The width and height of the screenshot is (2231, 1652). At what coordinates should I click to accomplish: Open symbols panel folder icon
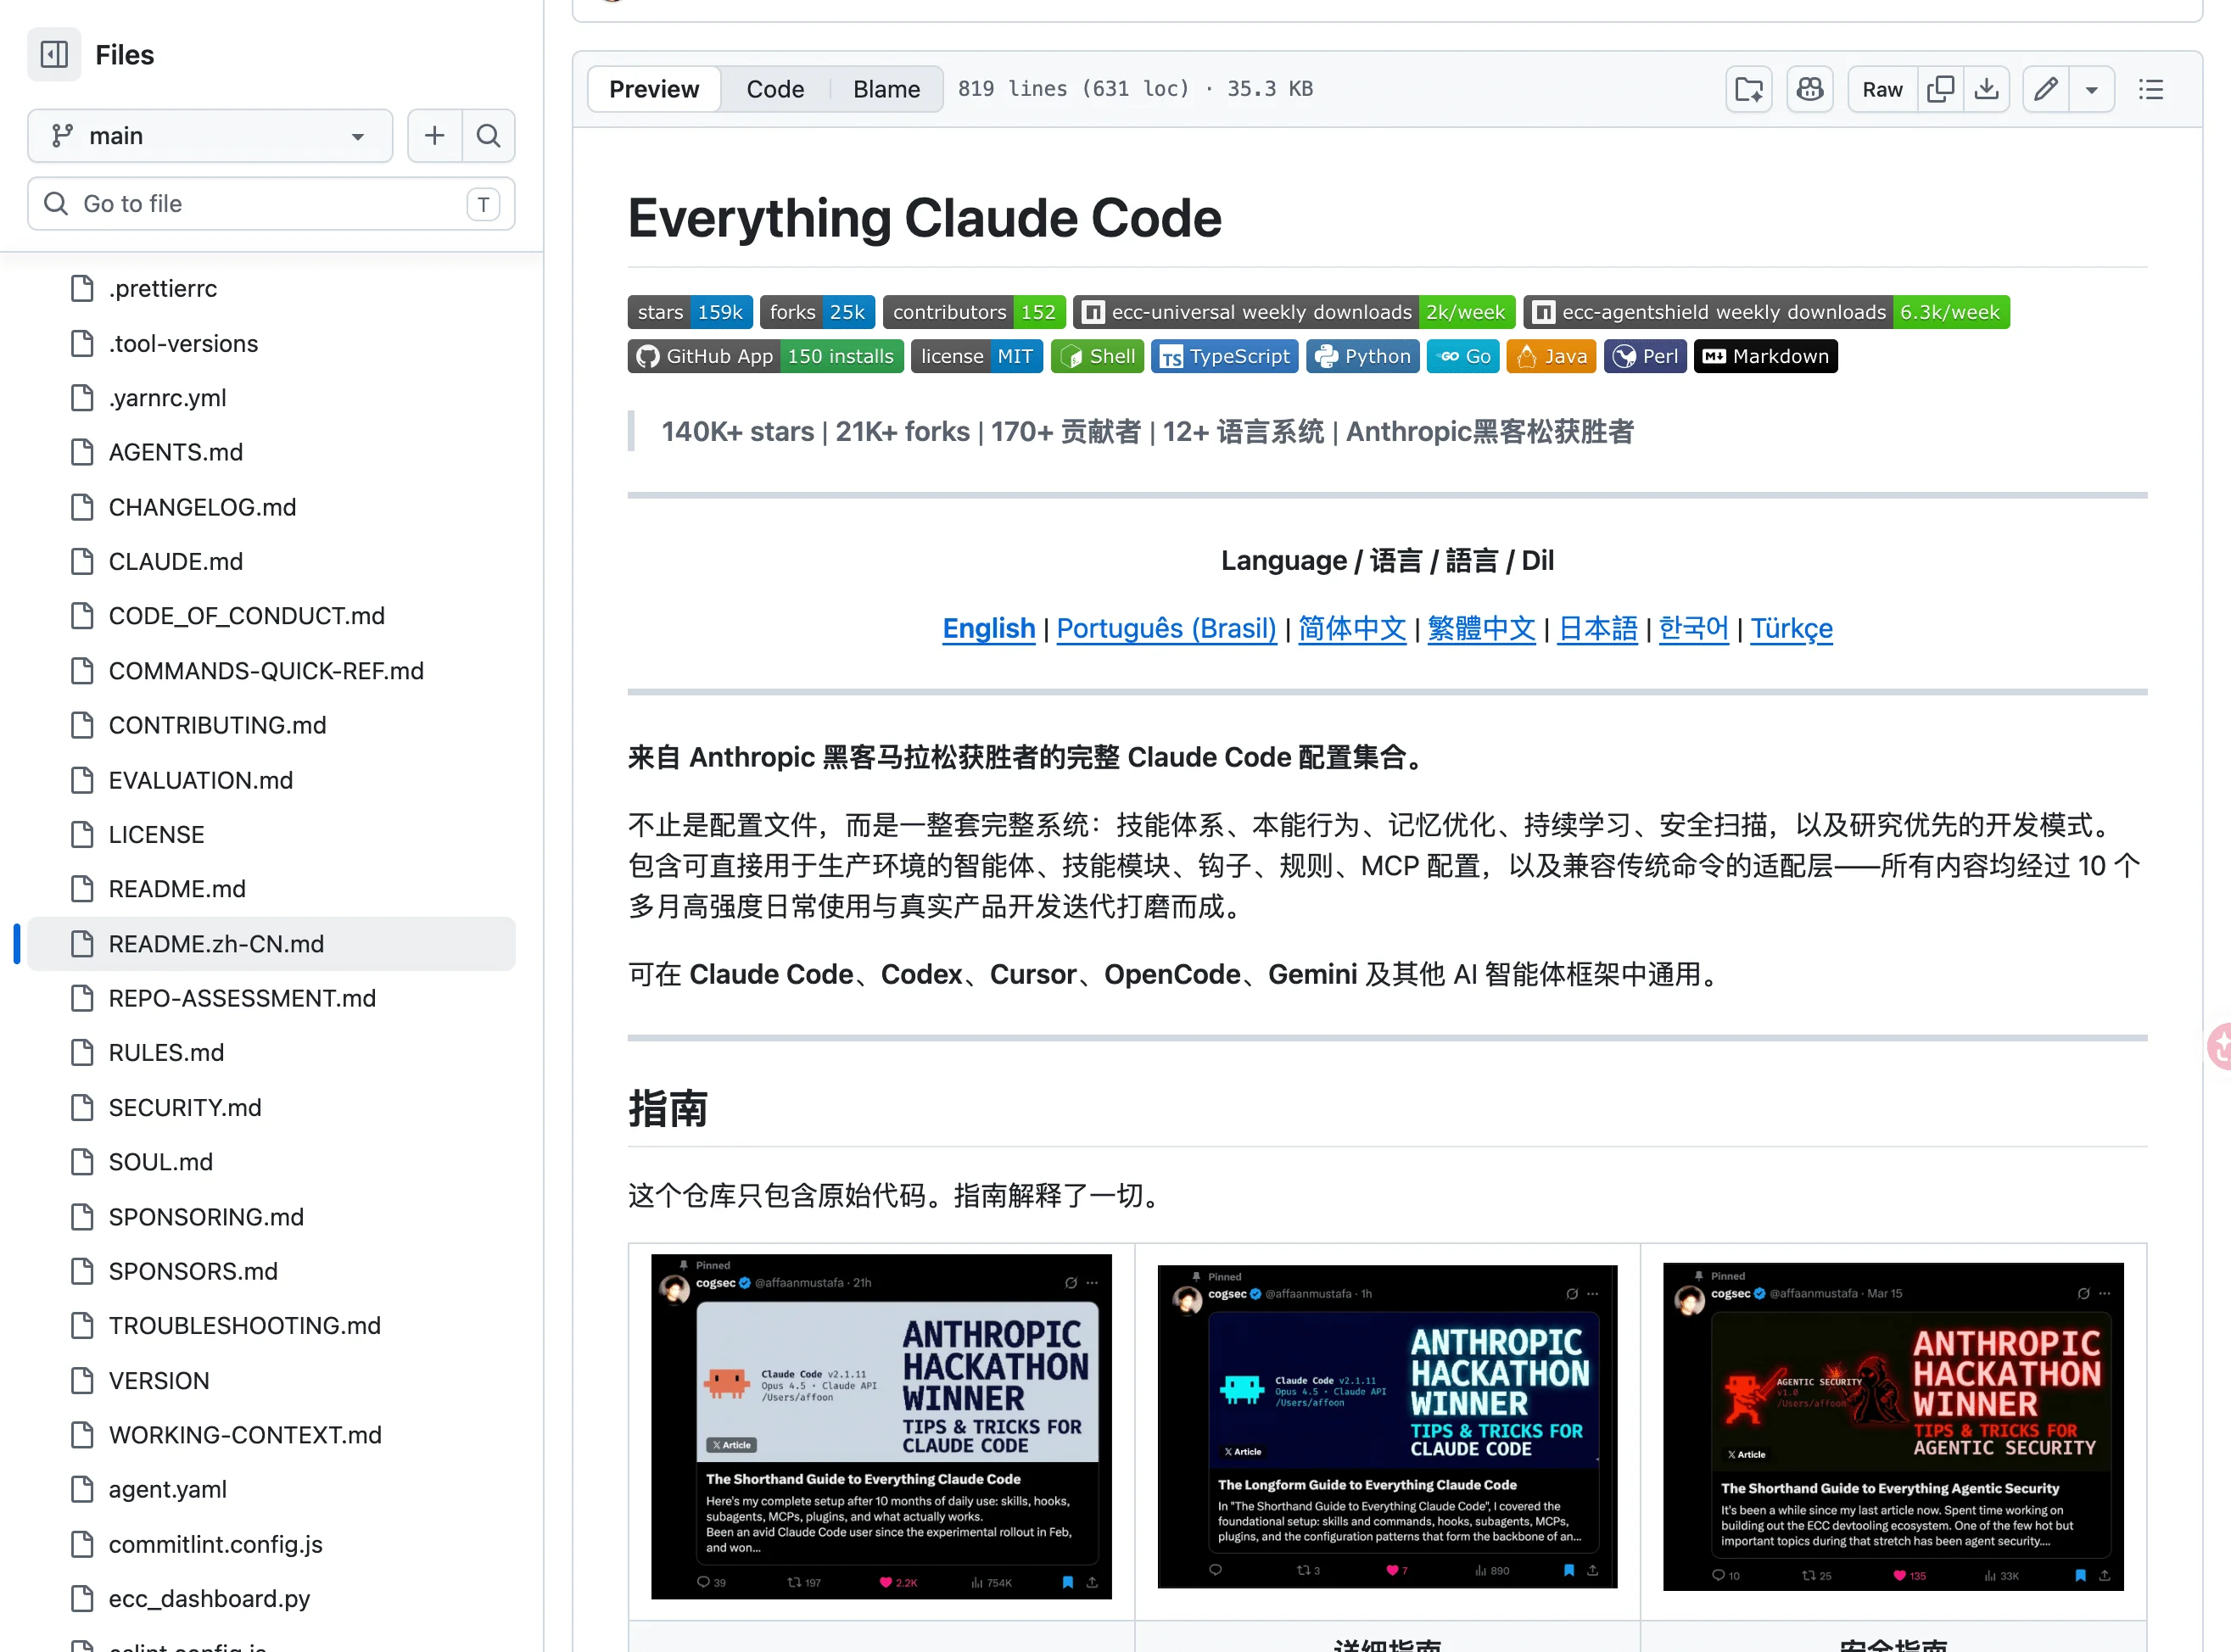(1748, 89)
